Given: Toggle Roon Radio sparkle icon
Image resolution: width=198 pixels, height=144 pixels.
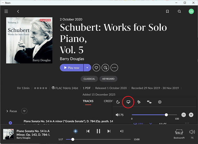Looking at the screenshot, I should [76, 131].
